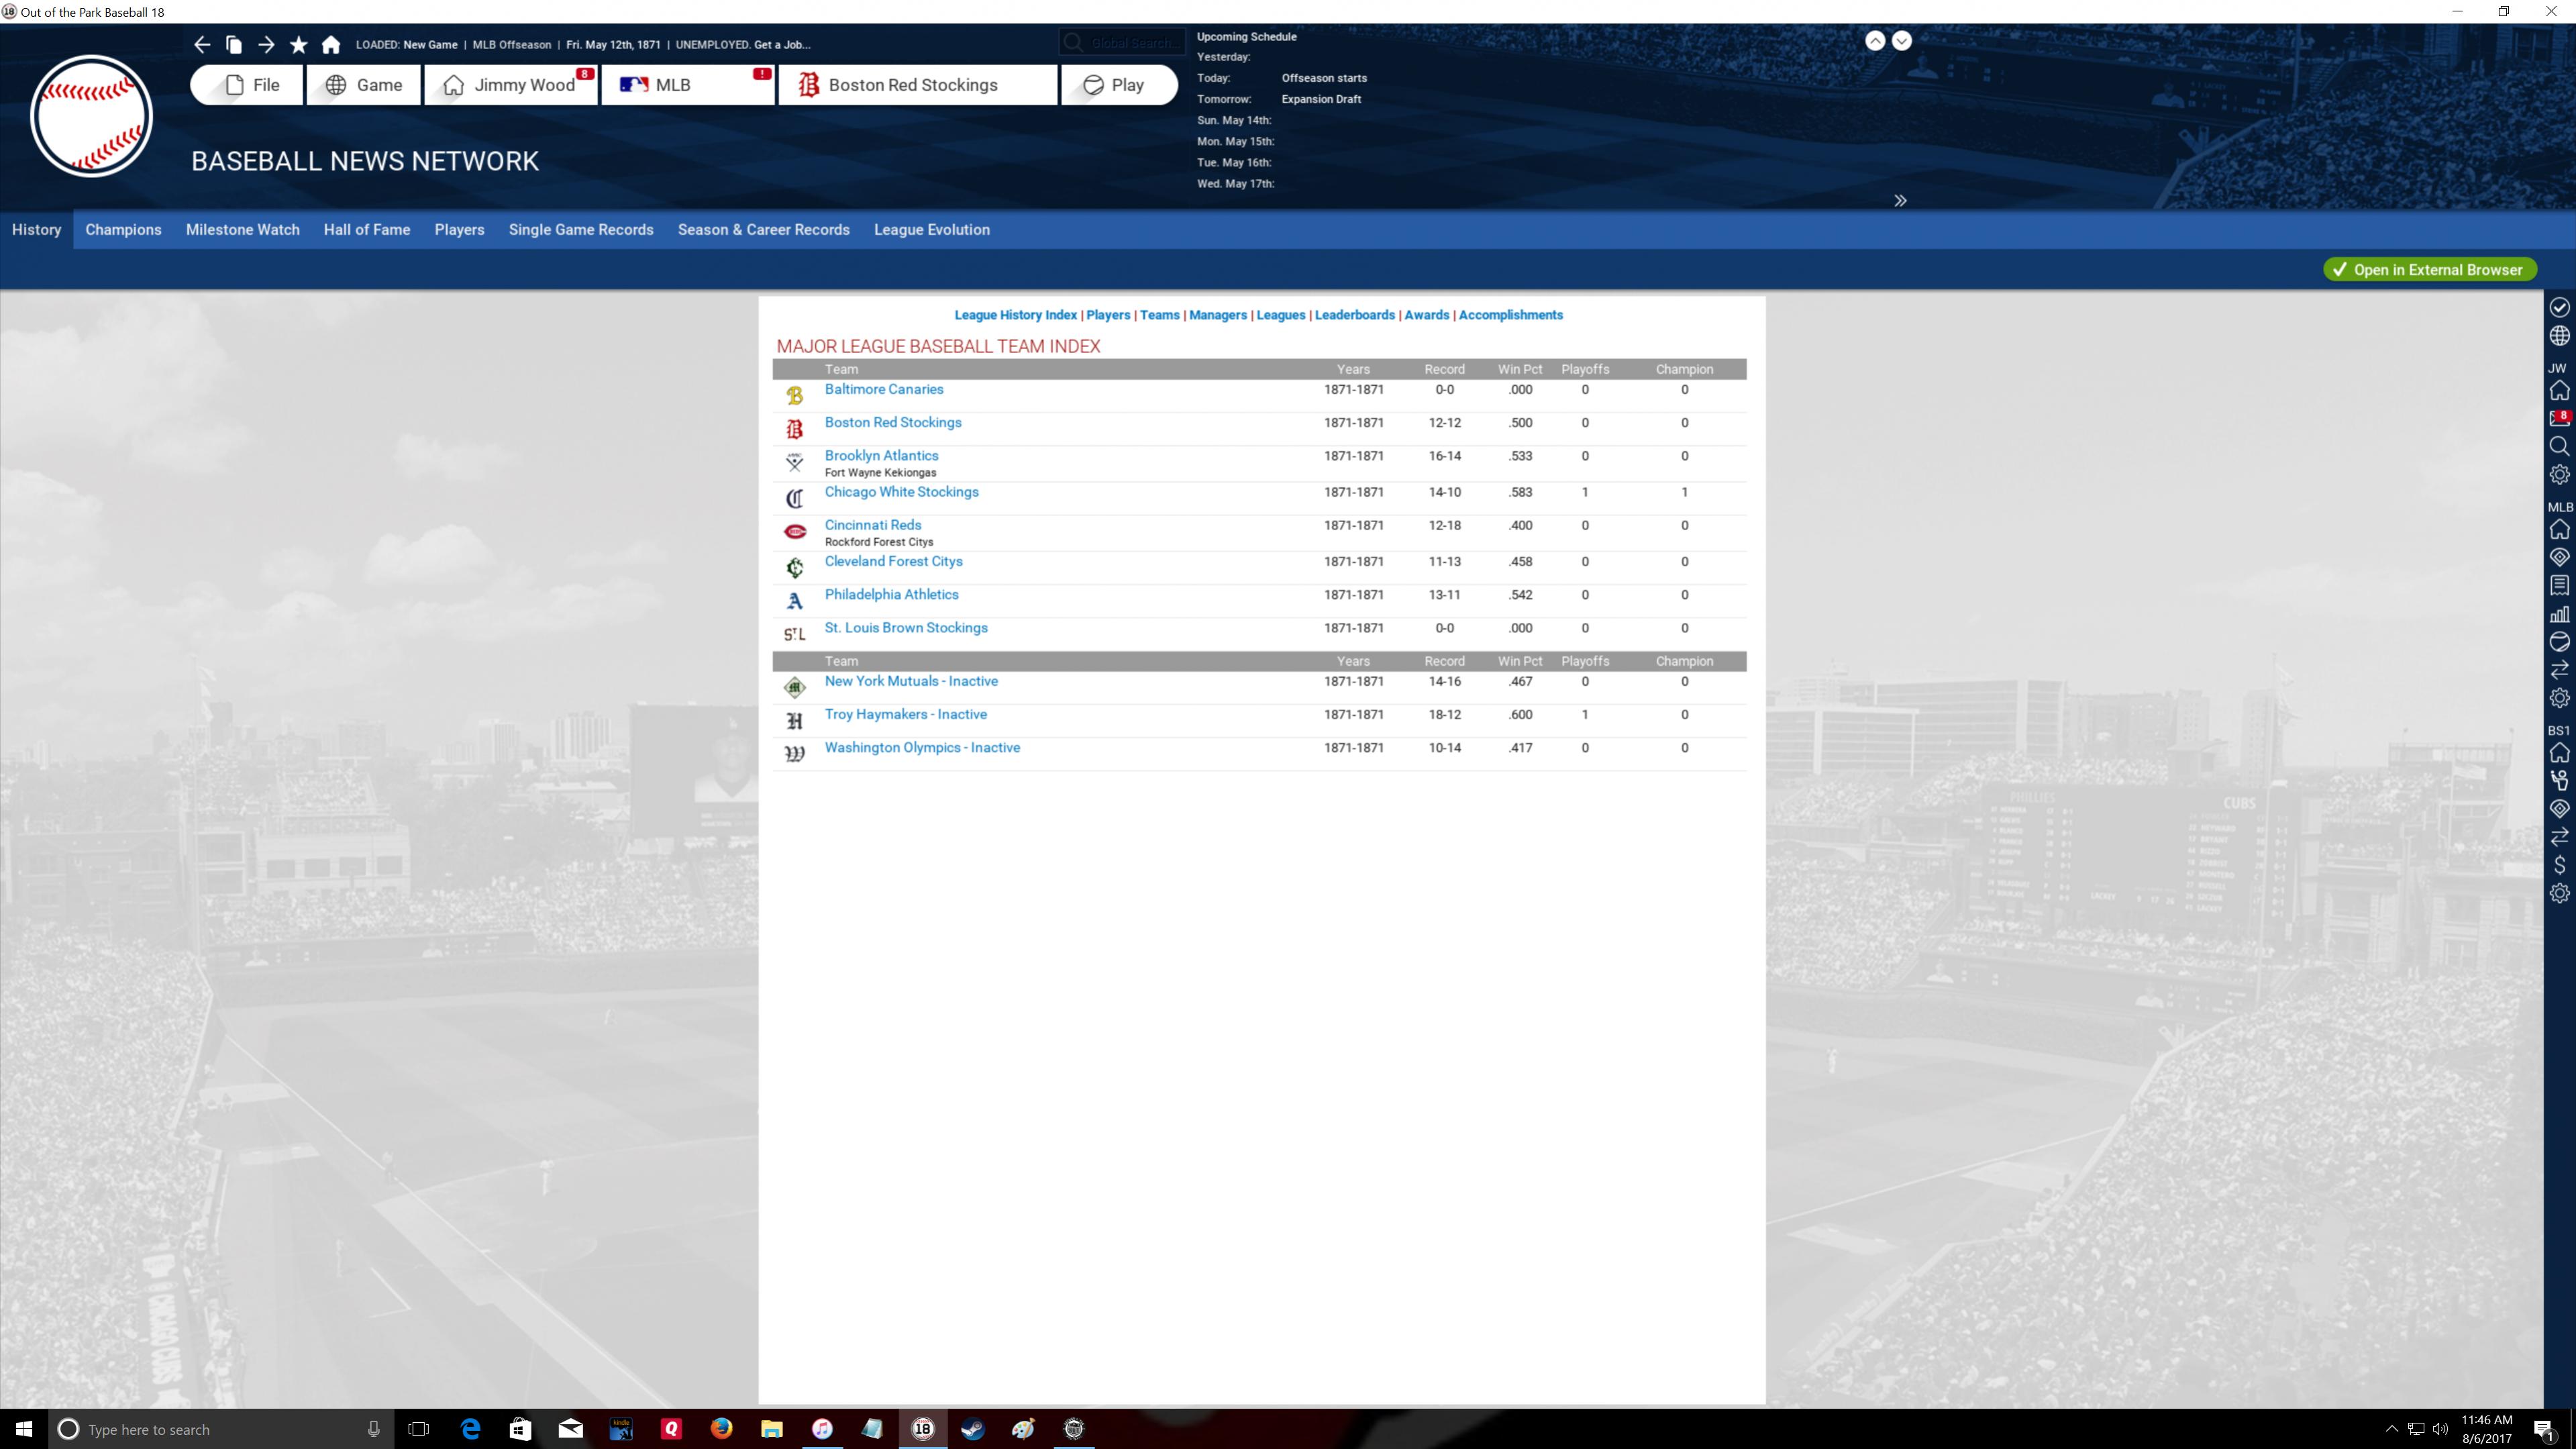Screen dimensions: 2576x1449
Task: Click the dollar sign finances icon
Action: 2559,865
